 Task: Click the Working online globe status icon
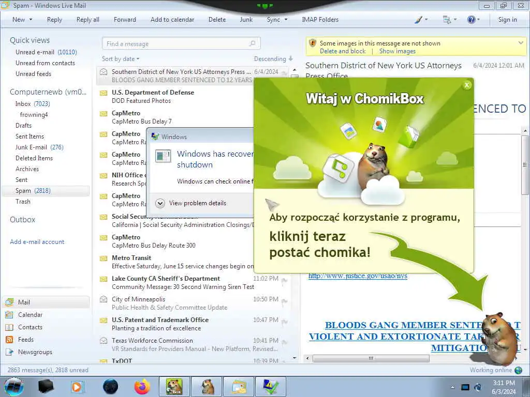(518, 370)
